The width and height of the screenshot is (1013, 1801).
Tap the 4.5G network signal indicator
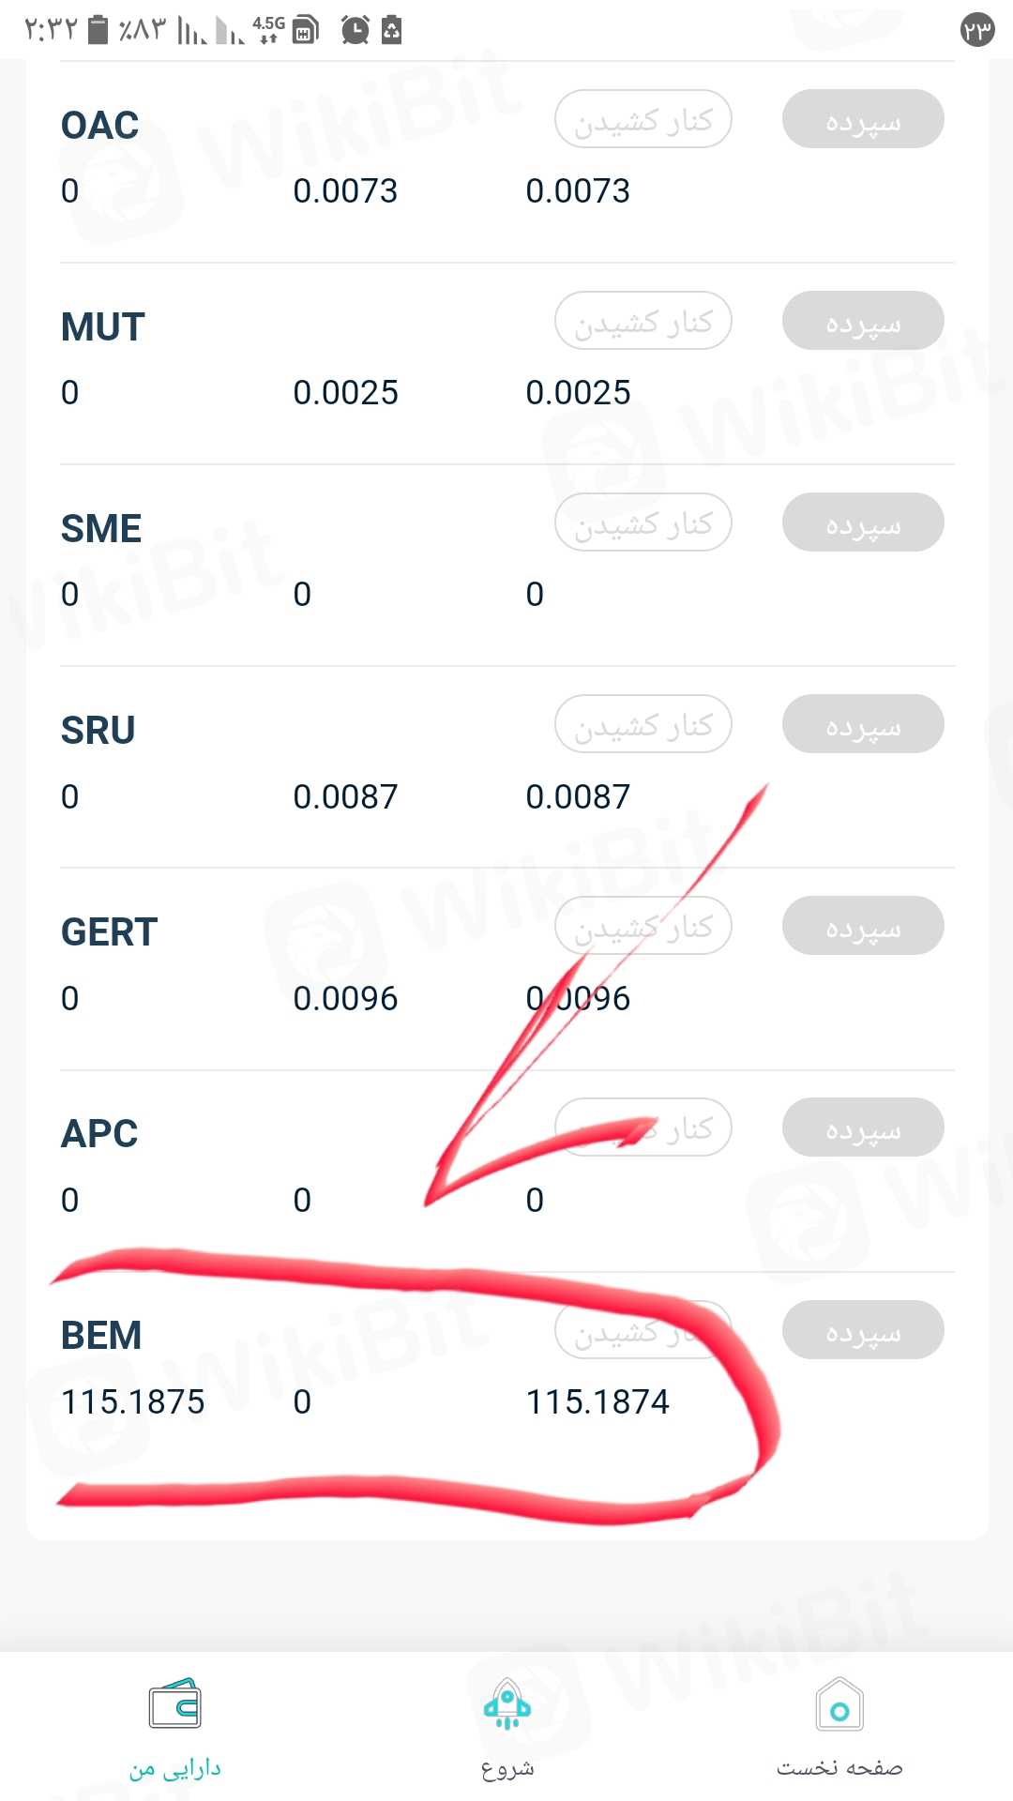pos(268,29)
